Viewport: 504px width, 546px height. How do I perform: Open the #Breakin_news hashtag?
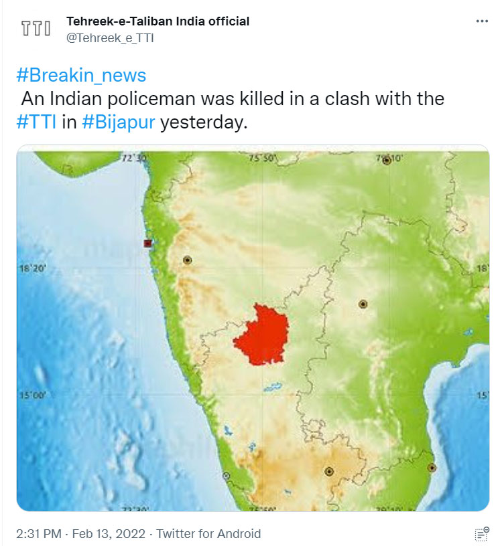click(x=81, y=75)
